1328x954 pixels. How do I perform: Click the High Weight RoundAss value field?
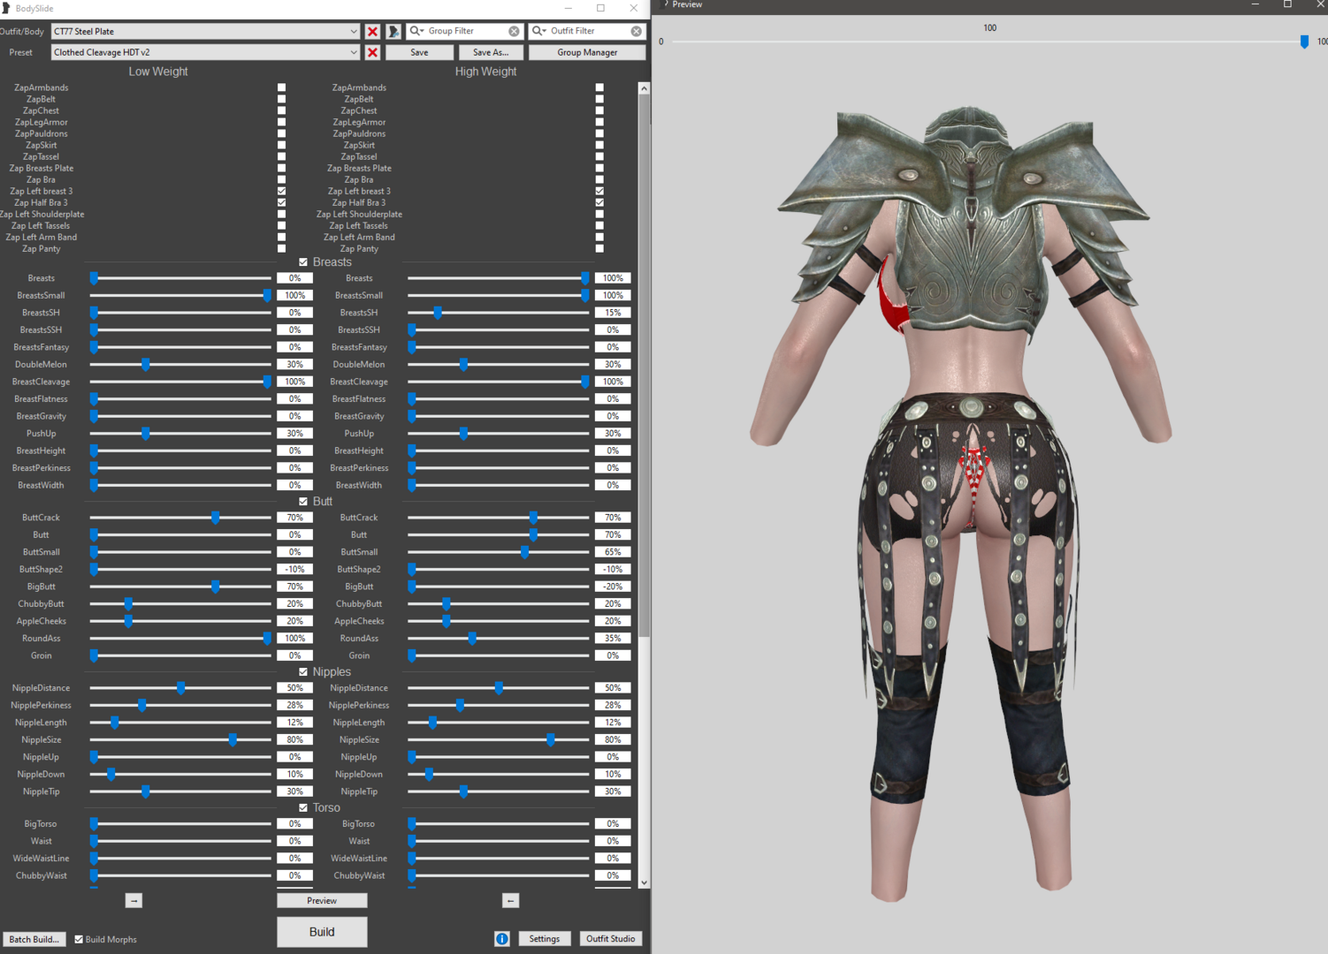613,639
